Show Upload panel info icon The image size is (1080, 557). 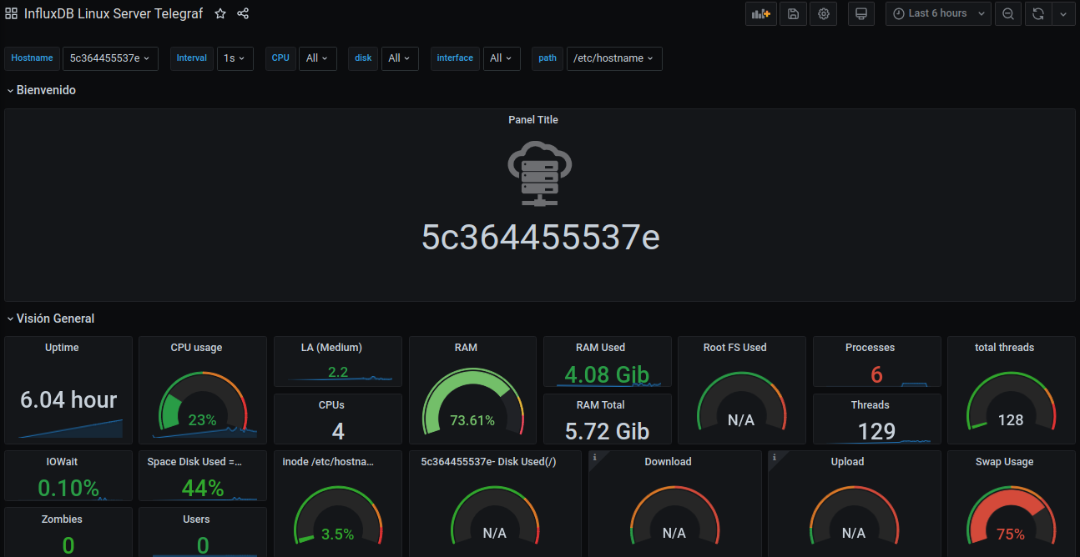tap(774, 457)
